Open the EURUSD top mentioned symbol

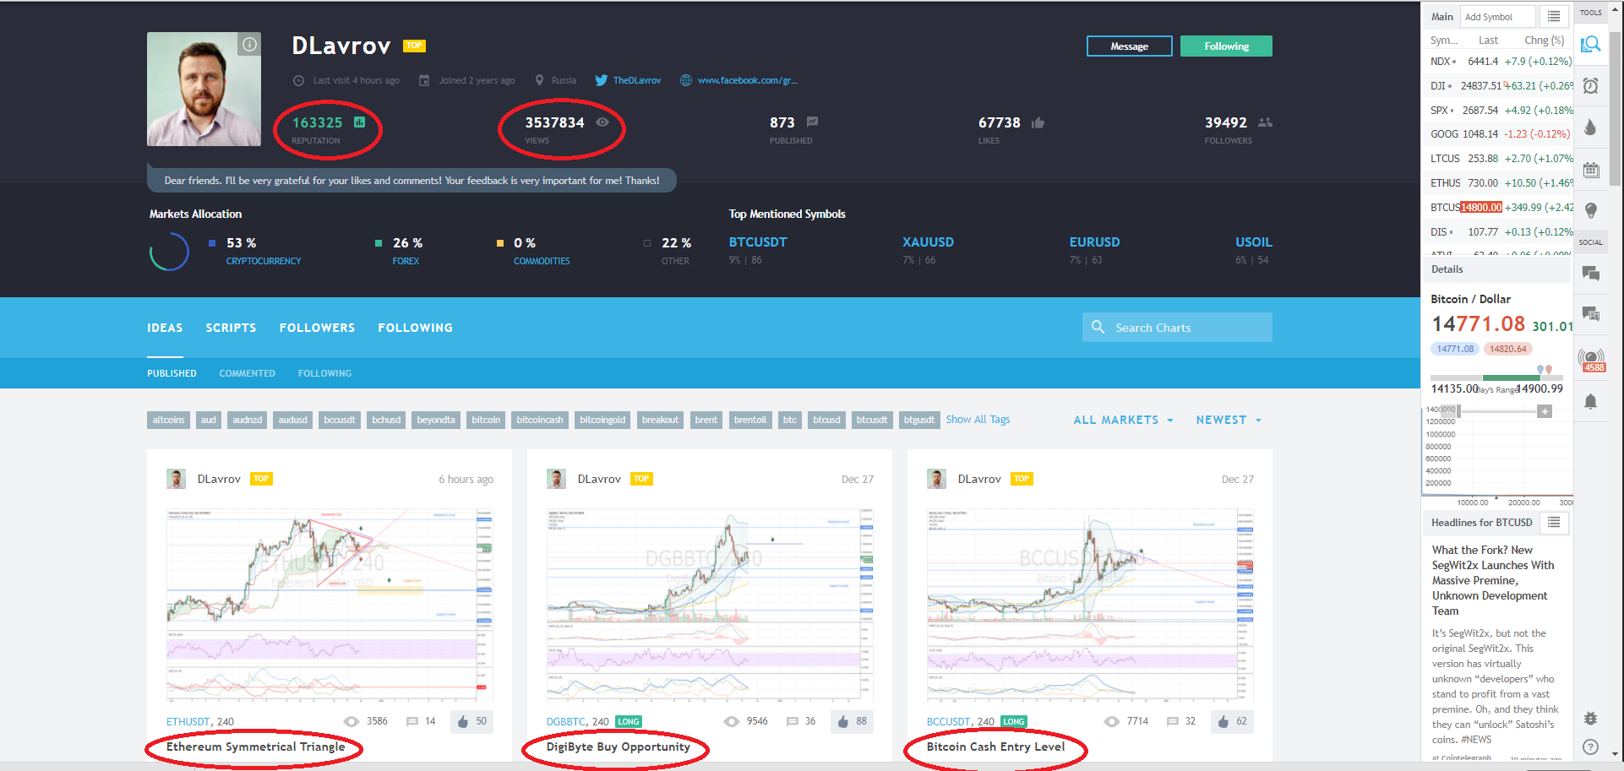(1094, 242)
